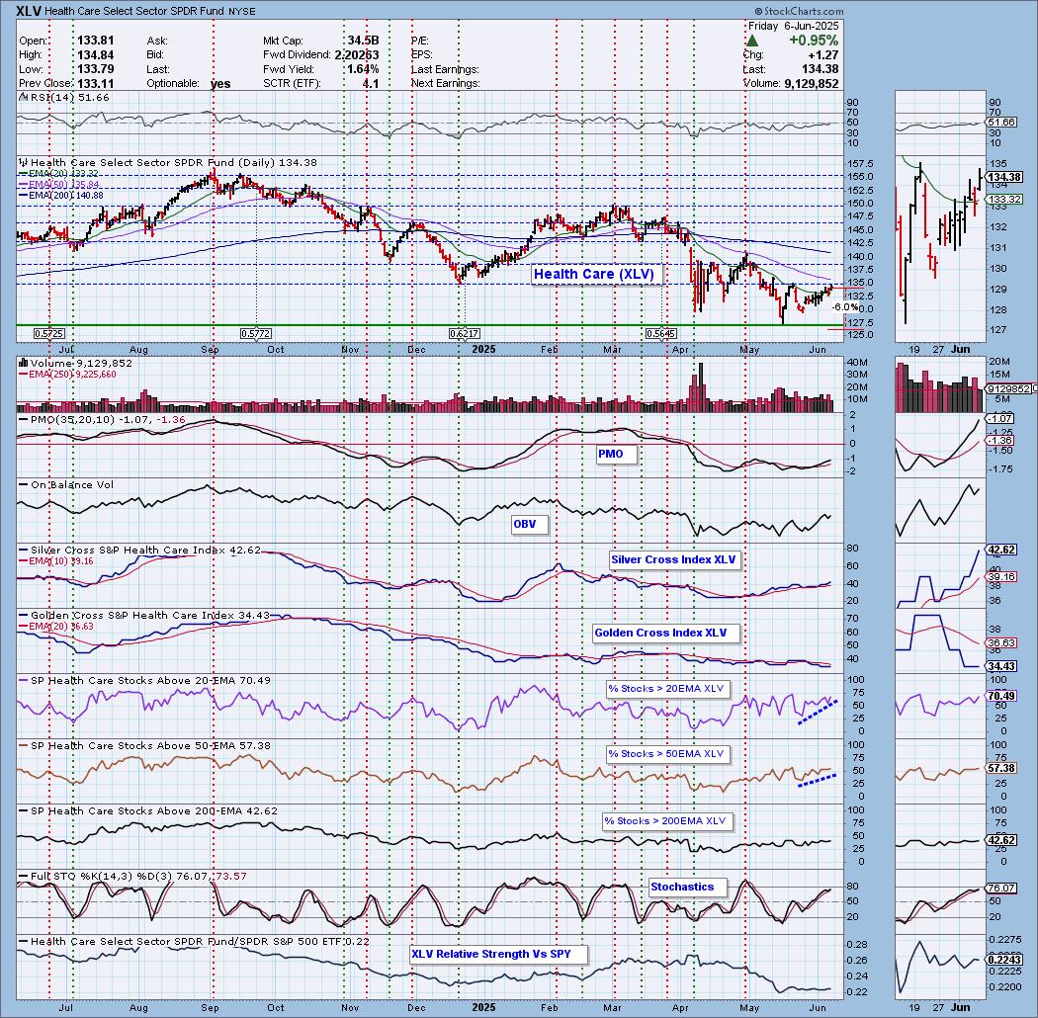1038x1018 pixels.
Task: Click the 51.66 RSI value tag
Action: (1001, 123)
